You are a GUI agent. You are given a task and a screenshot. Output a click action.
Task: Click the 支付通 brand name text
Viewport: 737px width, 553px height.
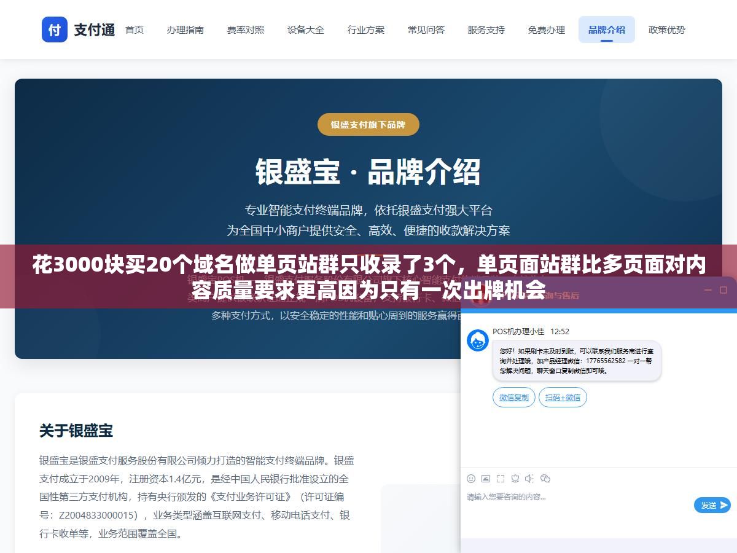point(95,29)
